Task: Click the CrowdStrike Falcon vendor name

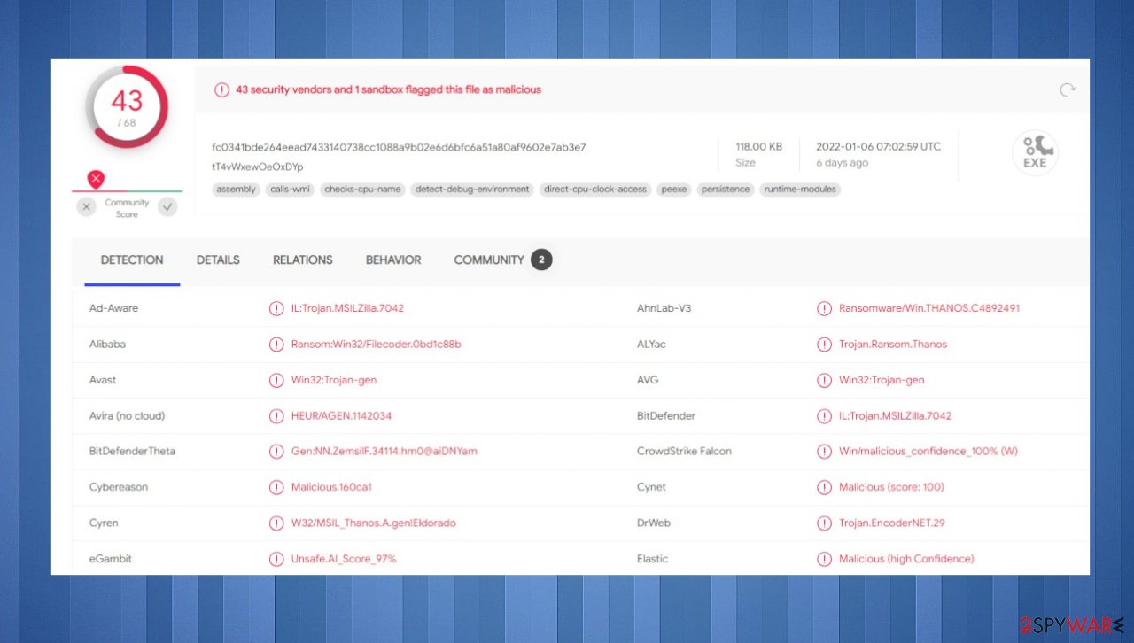Action: pos(684,451)
